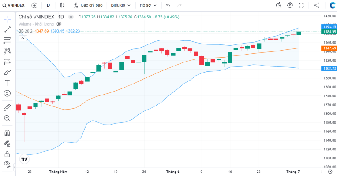Activate the zoom in tool
337x176 pixels.
coord(7,118)
